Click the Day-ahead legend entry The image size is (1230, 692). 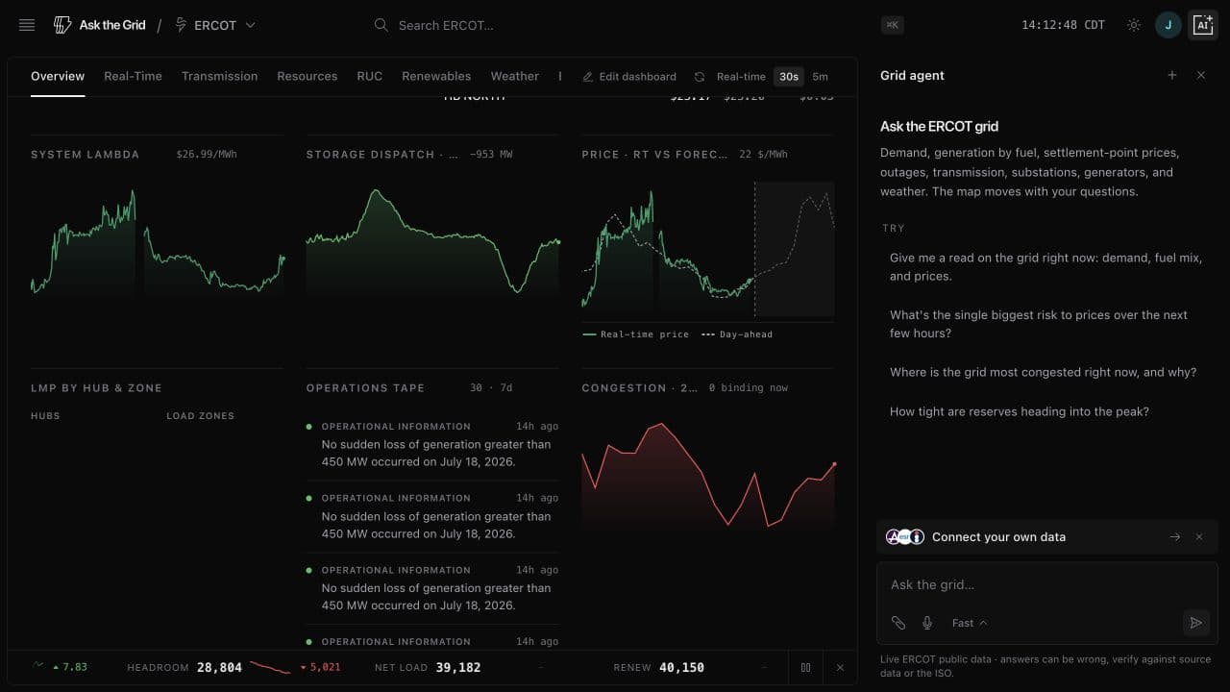click(x=737, y=334)
